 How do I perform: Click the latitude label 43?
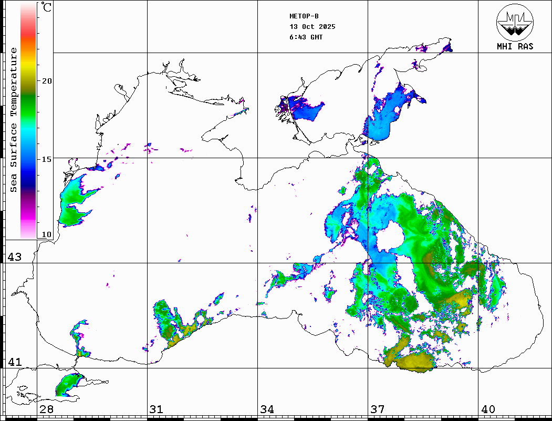click(14, 257)
